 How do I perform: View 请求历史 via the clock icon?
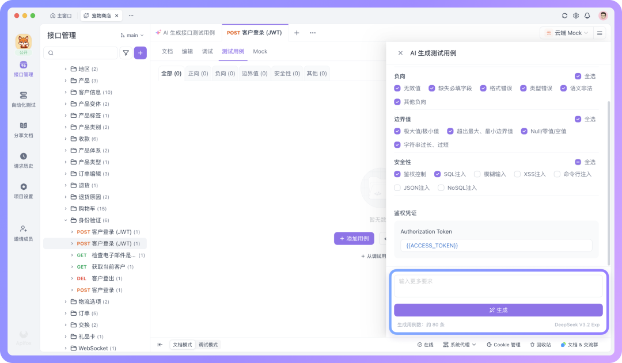24,160
